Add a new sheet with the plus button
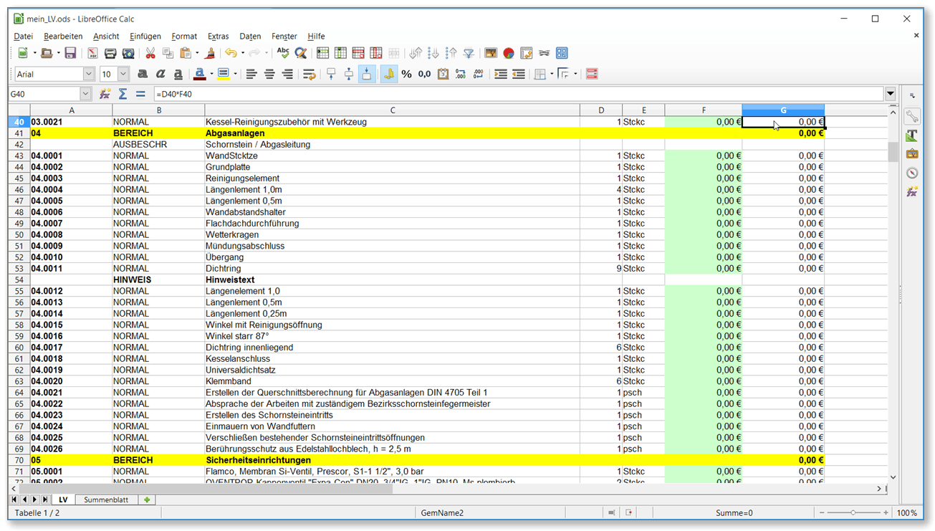This screenshot has height=531, width=935. [147, 499]
